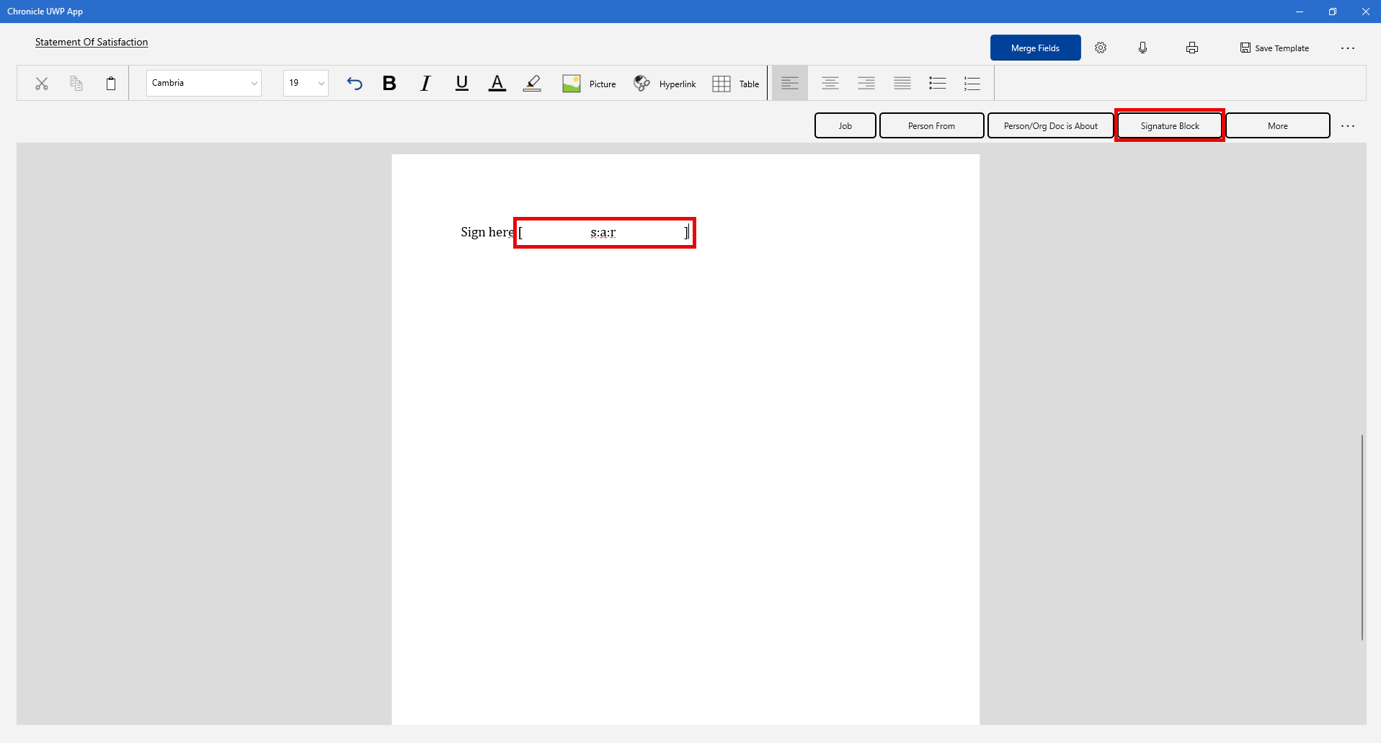Close the Chronicle UWP App window
Screen dimensions: 1381x743
[x=1366, y=12]
